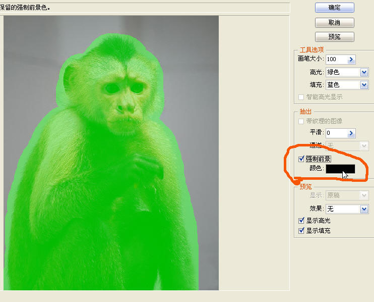Toggle the 显示填充 checkbox
The width and height of the screenshot is (374, 302).
pos(301,230)
